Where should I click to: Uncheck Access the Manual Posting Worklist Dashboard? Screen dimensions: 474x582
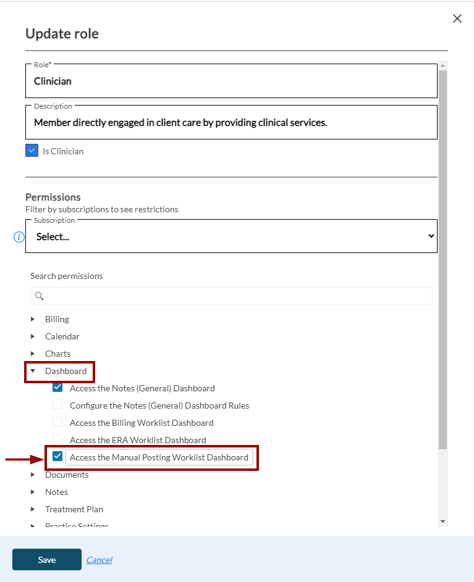pos(57,457)
